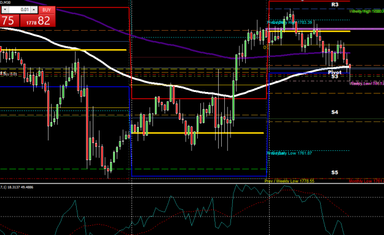The width and height of the screenshot is (384, 235).
Task: Increase the trade volume with the up arrow
Action: pyautogui.click(x=34, y=10)
